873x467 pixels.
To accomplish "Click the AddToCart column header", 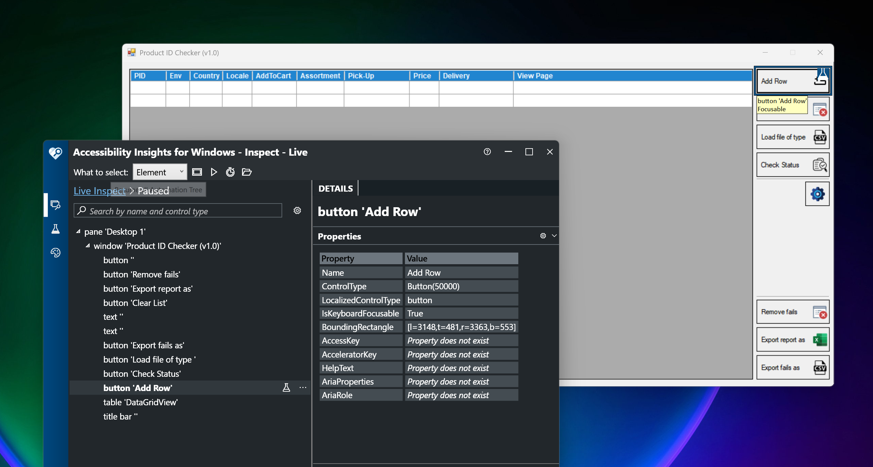I will tap(274, 76).
